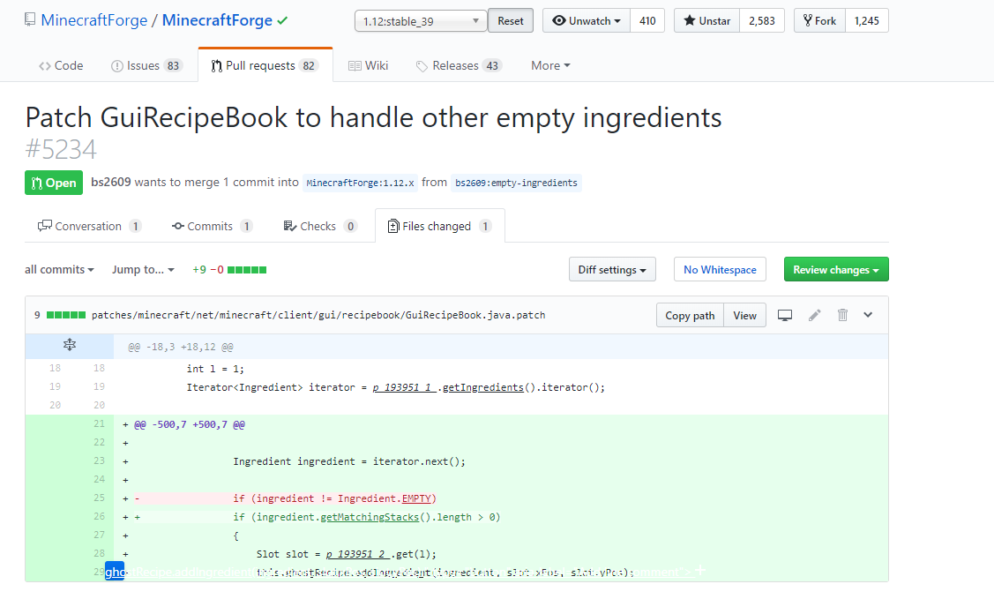
Task: Select the Files changed tab
Action: click(440, 227)
